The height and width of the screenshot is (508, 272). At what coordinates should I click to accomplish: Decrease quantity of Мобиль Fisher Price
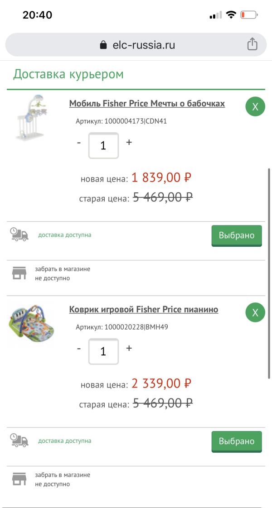79,143
